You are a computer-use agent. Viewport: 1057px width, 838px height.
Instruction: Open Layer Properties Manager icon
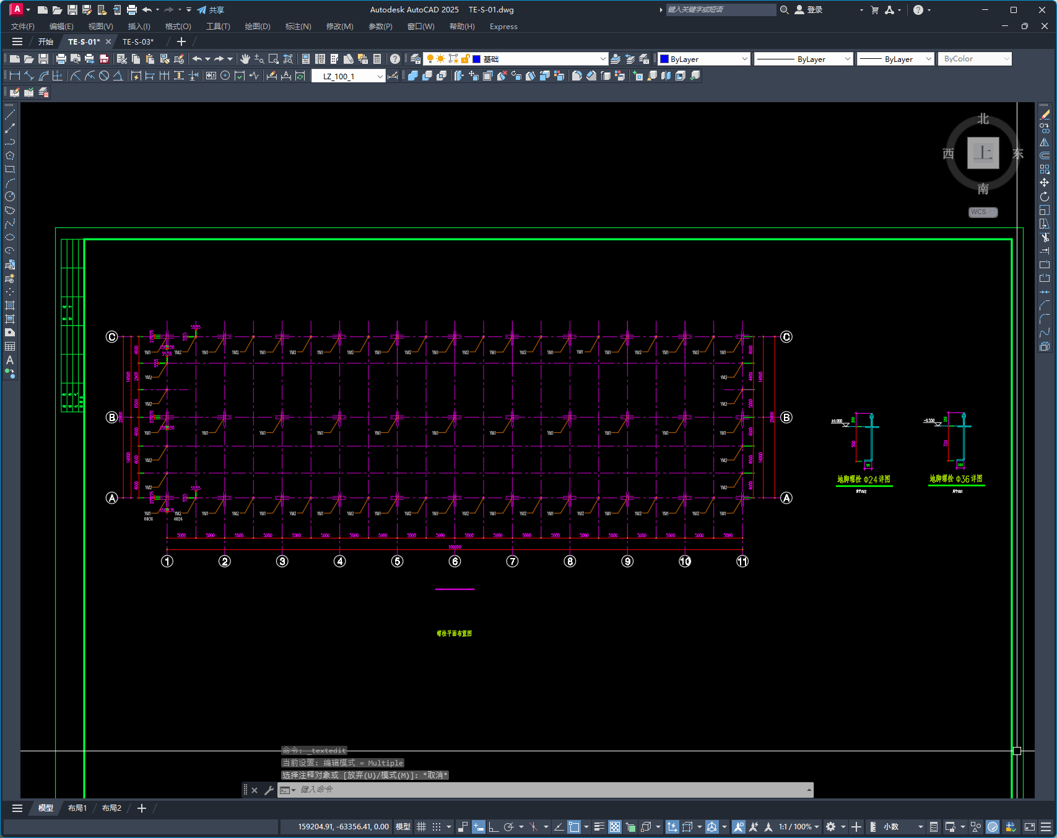[415, 59]
